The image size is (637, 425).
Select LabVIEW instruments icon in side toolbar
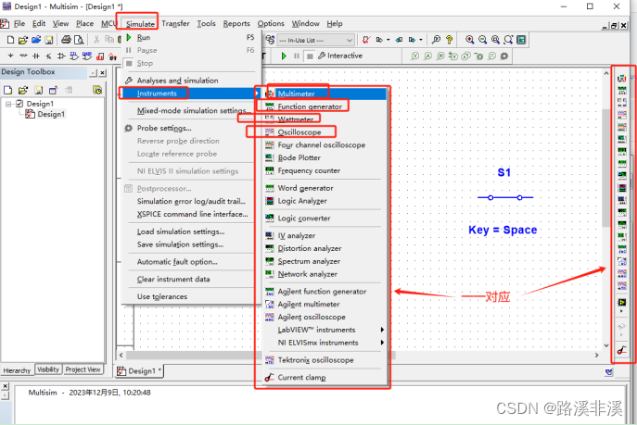[x=621, y=303]
